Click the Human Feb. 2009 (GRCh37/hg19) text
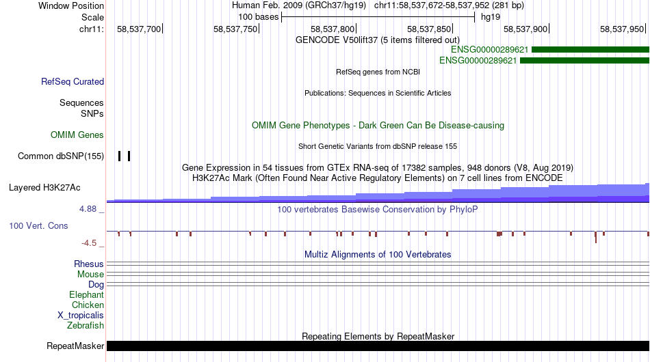The image size is (650, 362). [x=299, y=5]
